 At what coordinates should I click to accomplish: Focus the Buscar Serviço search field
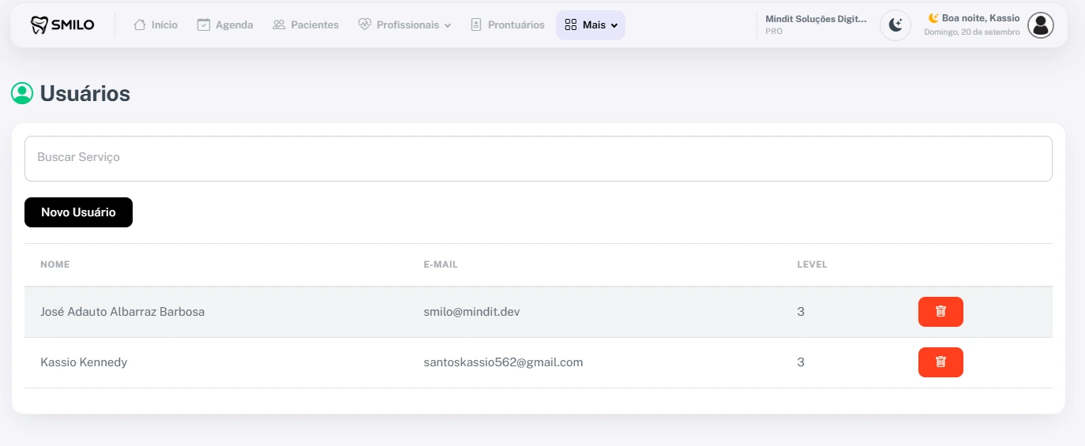(x=539, y=159)
